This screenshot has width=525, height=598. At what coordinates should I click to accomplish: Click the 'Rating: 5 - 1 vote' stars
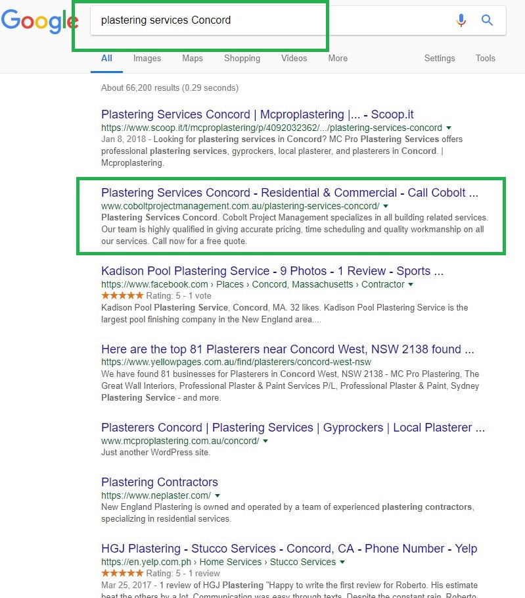tap(122, 295)
